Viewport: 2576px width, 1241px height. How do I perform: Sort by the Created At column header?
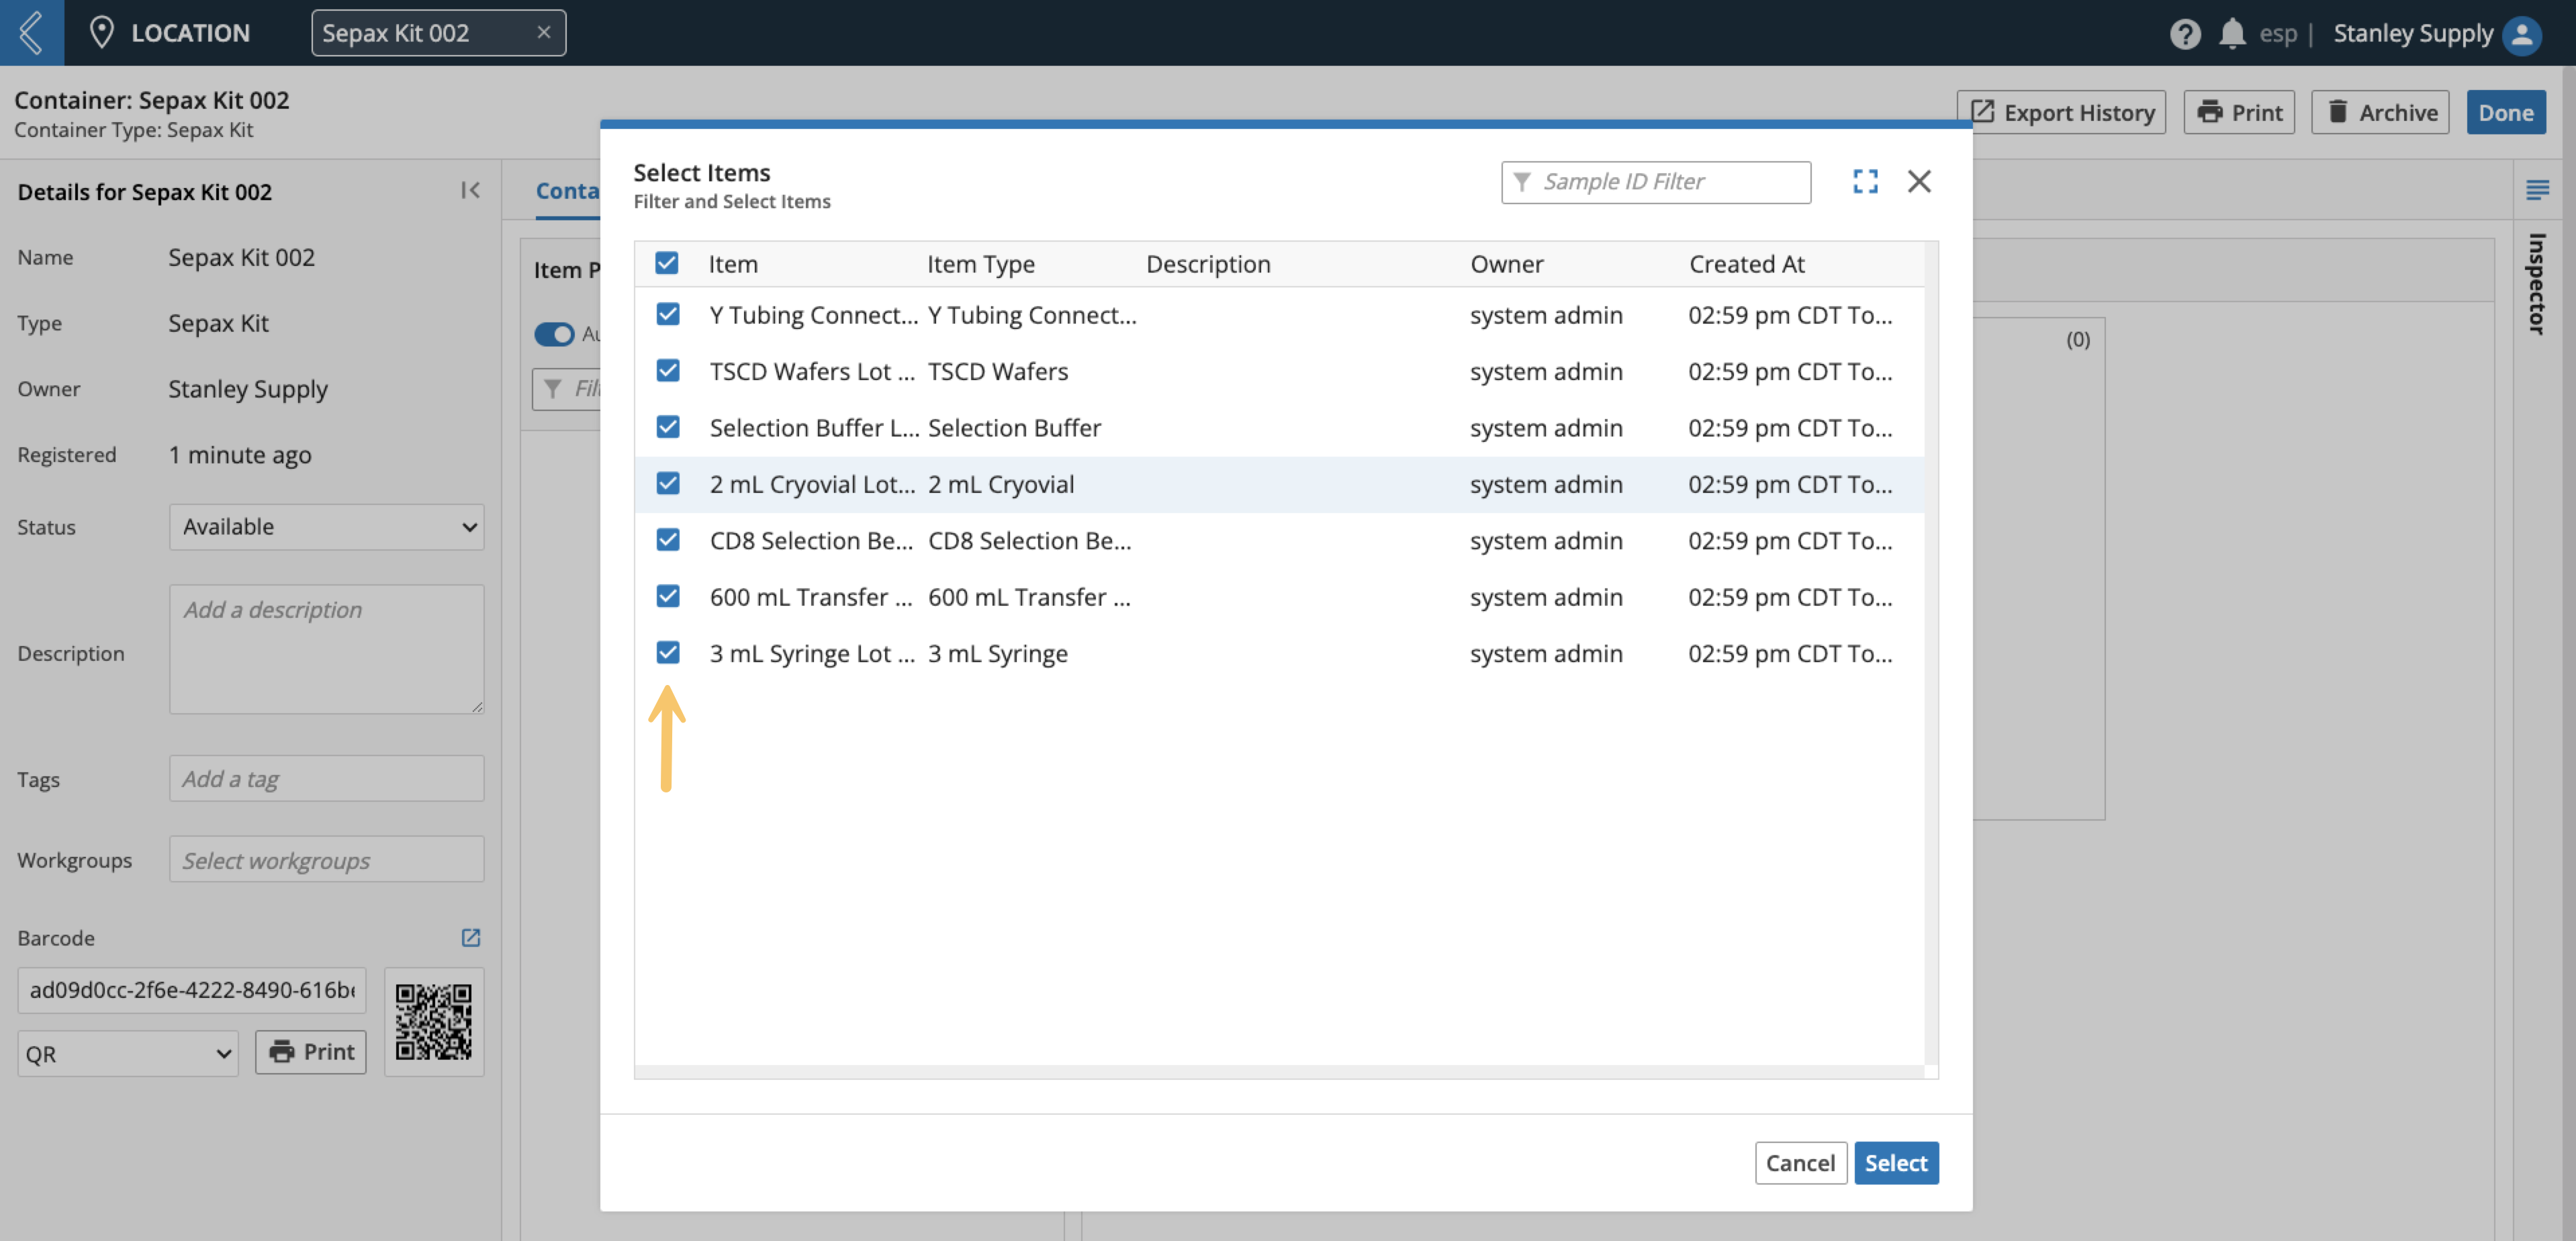(x=1746, y=264)
